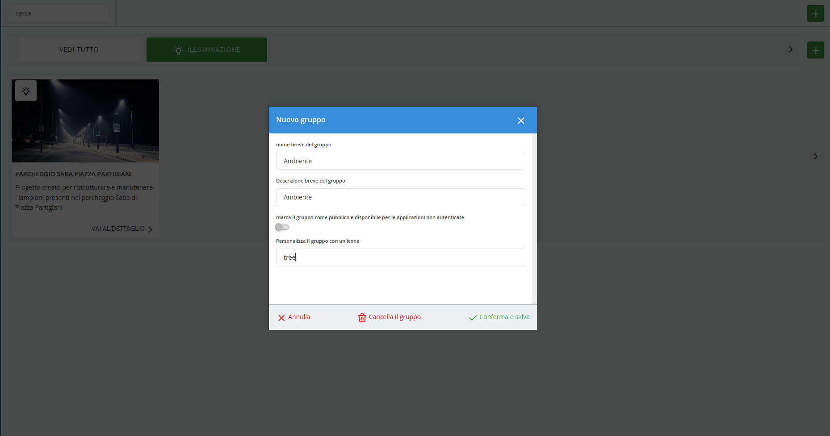
Task: Click the lightbulb icon in Illuminazione tab
Action: [x=179, y=50]
